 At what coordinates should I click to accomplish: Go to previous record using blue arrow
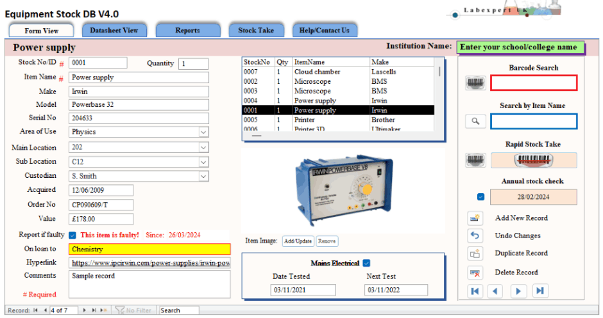[495, 291]
